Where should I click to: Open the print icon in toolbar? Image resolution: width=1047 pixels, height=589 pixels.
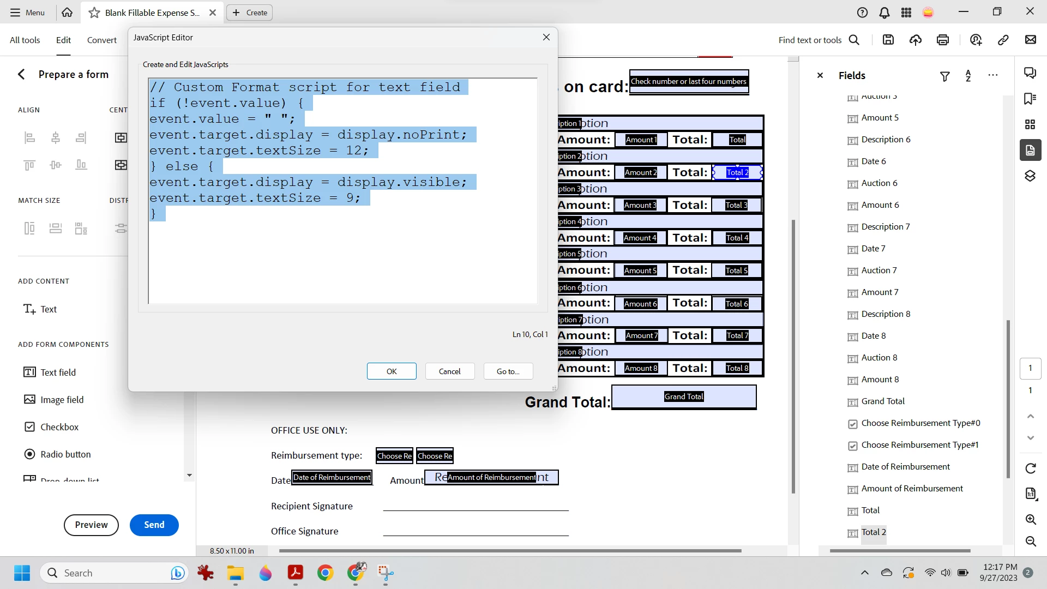tap(943, 40)
